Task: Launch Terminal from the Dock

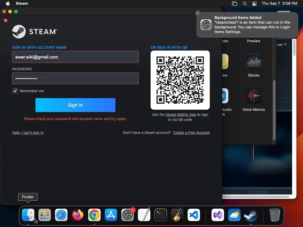Action: [161, 215]
